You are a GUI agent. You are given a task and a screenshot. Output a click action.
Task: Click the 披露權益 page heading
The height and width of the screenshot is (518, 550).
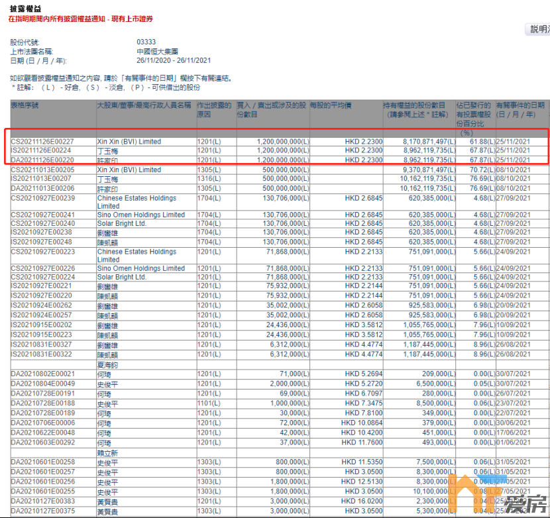coord(26,9)
